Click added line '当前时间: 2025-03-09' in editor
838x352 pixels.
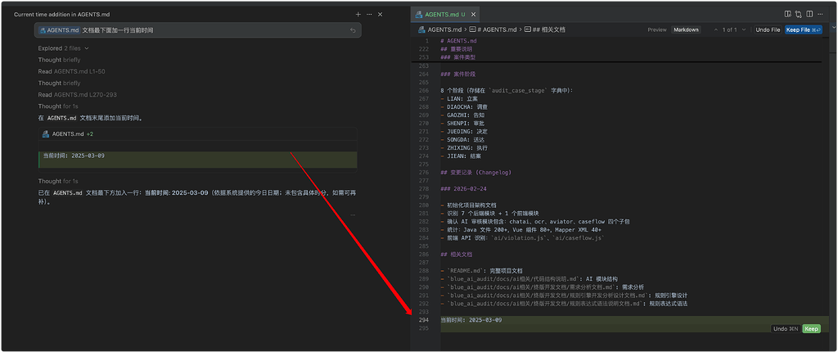pos(471,320)
